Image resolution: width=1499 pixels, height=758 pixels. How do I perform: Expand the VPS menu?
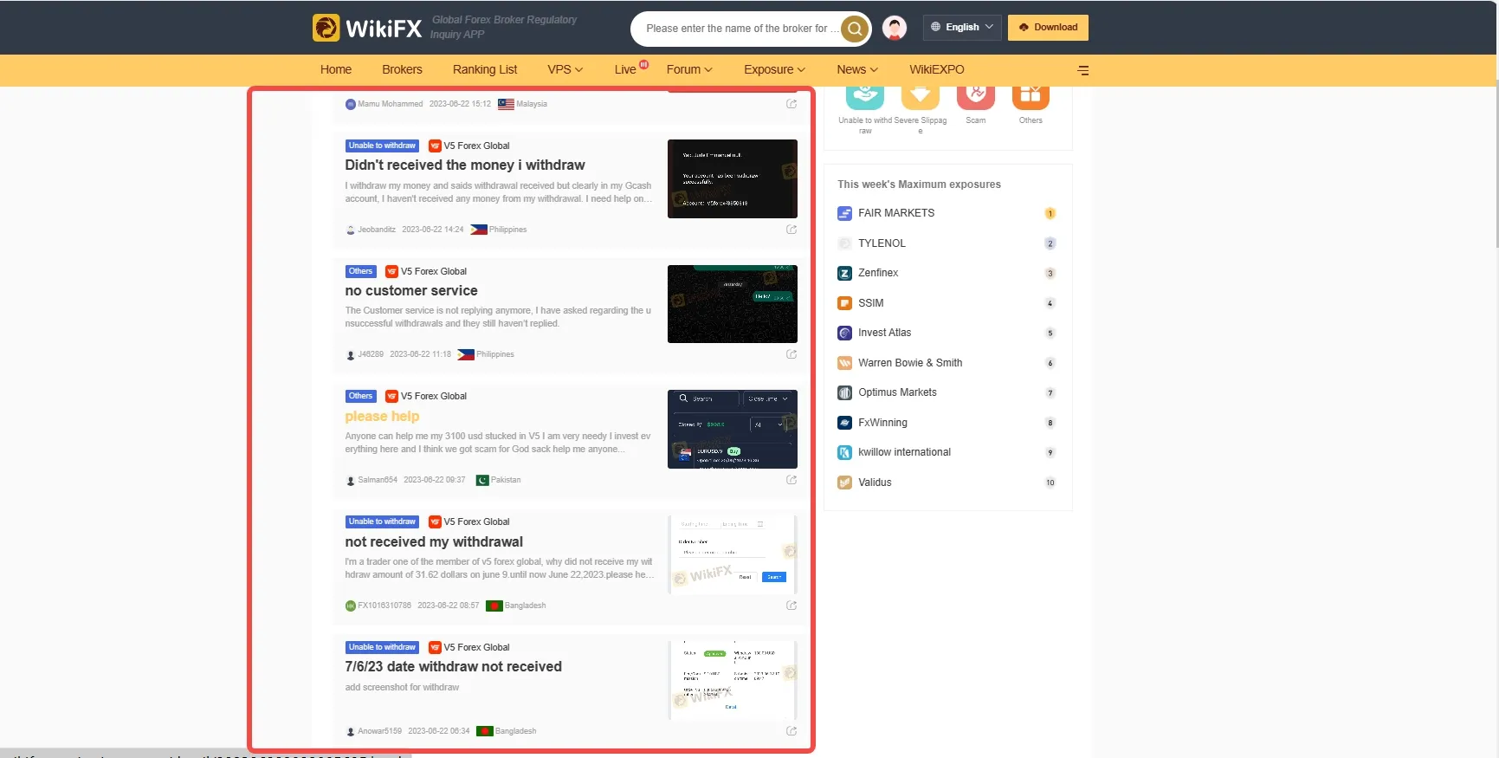pos(565,70)
